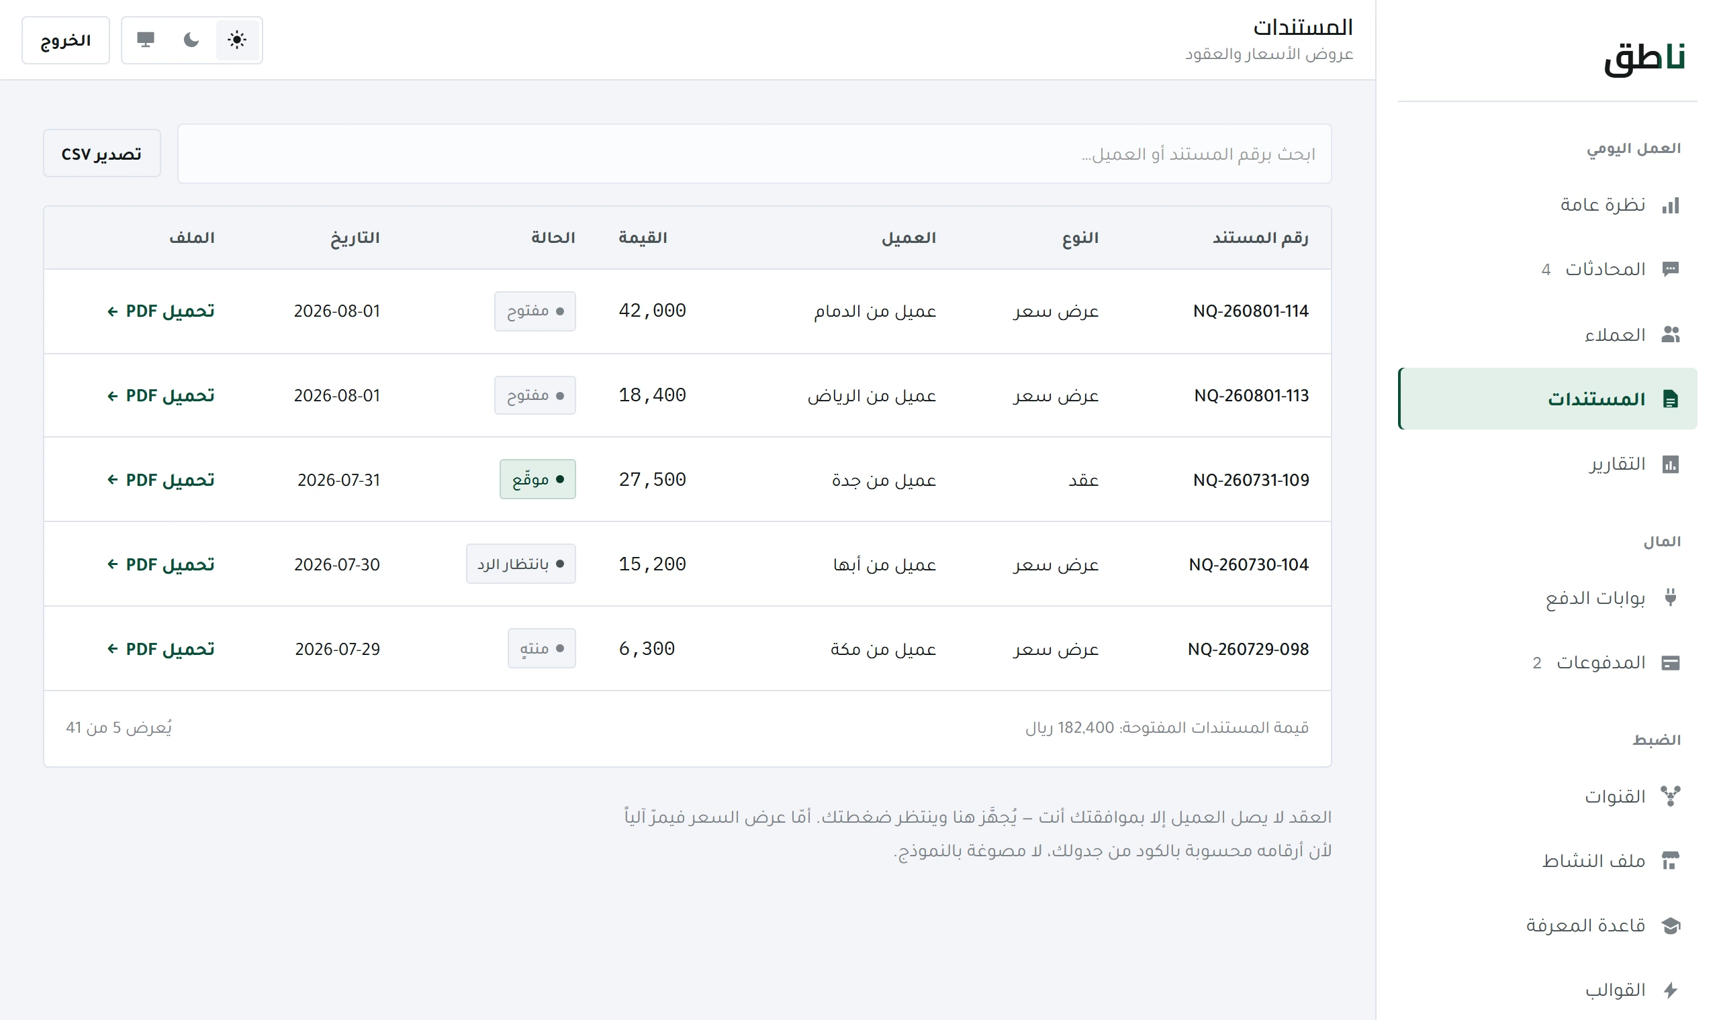Screen dimensions: 1719x1020
Task: Focus the document search field
Action: pos(754,153)
